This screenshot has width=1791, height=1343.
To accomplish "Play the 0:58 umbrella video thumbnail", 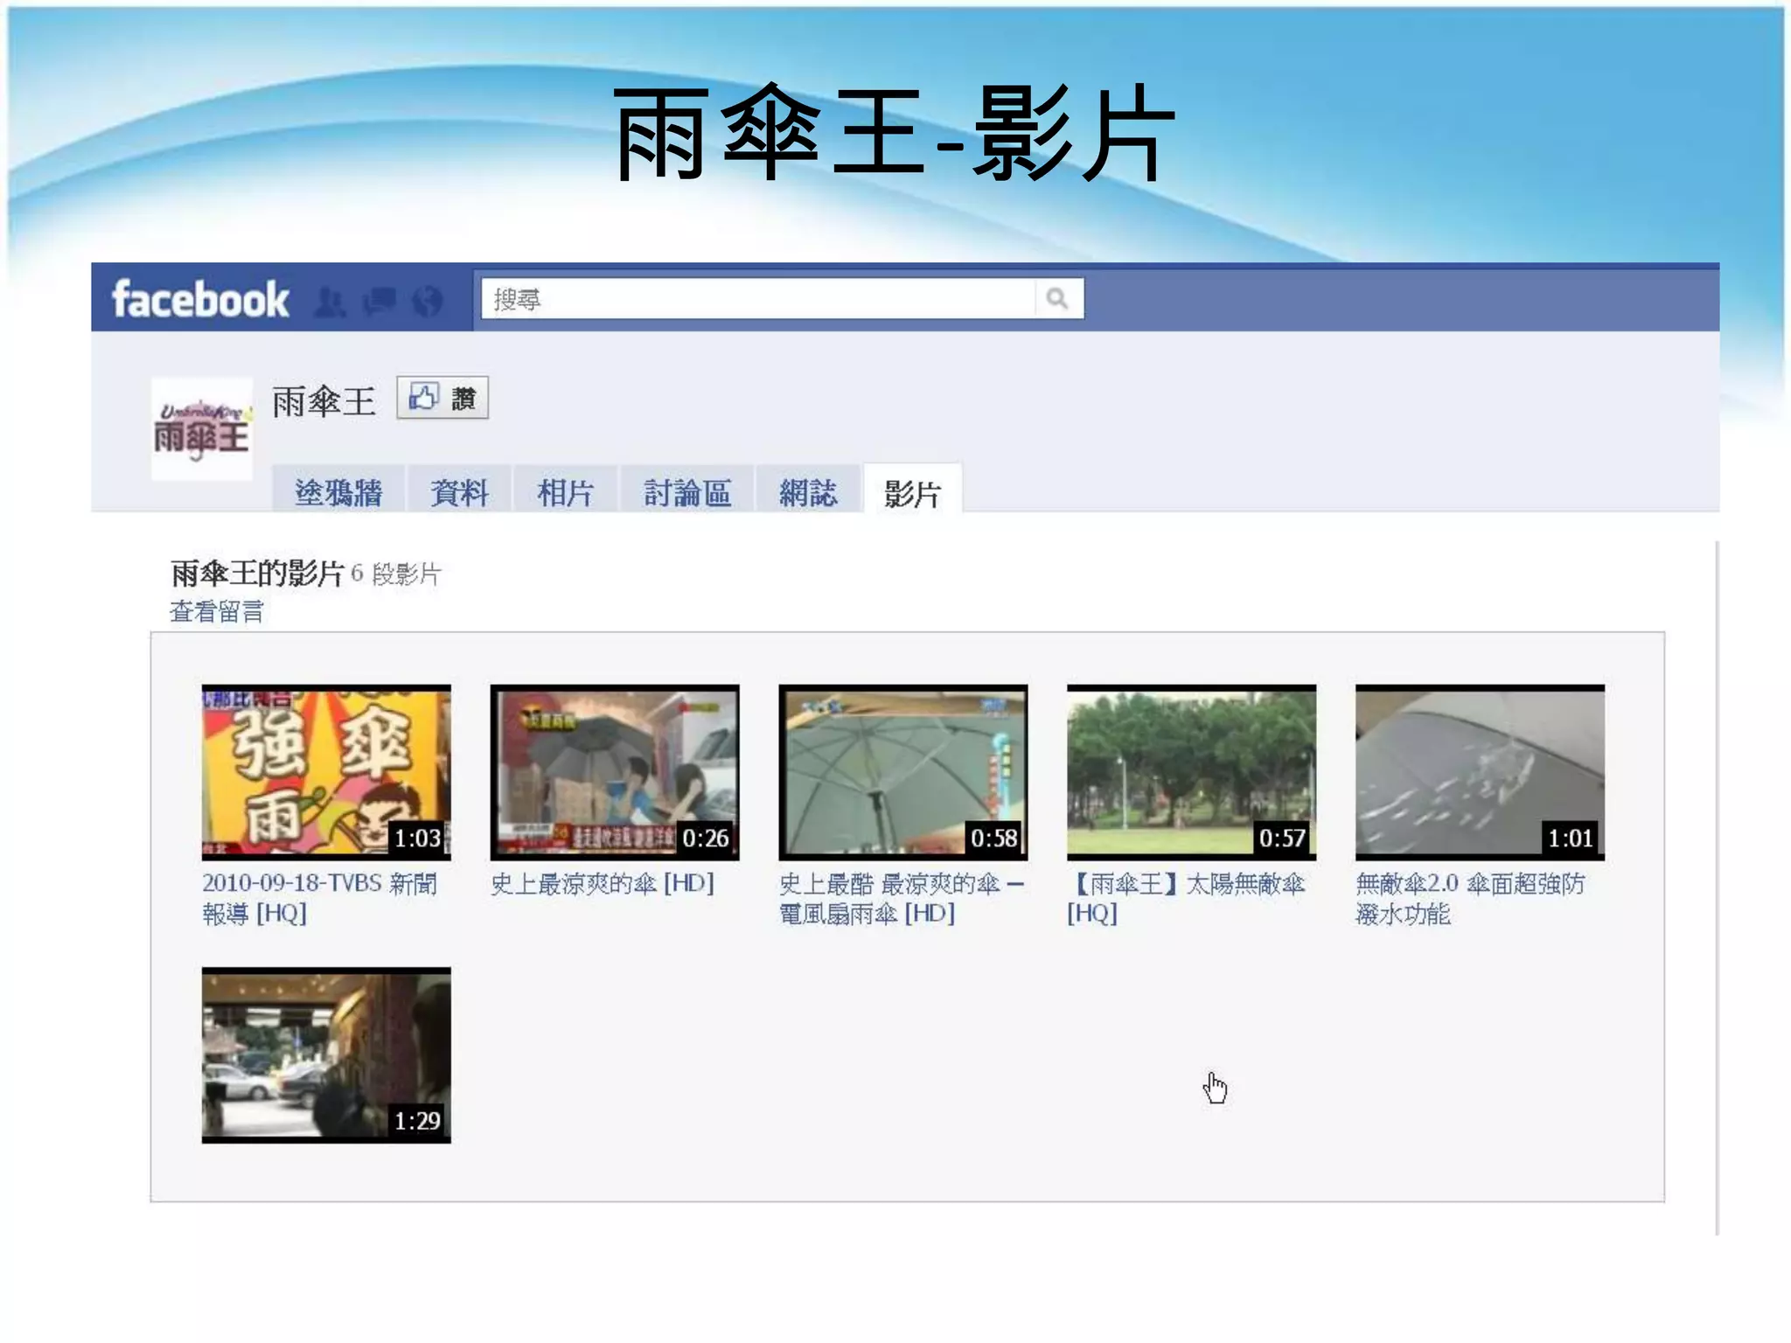I will tap(902, 771).
